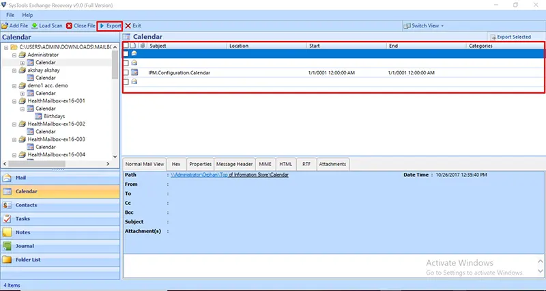Sort by the Subject column header
546x291 pixels.
click(186, 46)
